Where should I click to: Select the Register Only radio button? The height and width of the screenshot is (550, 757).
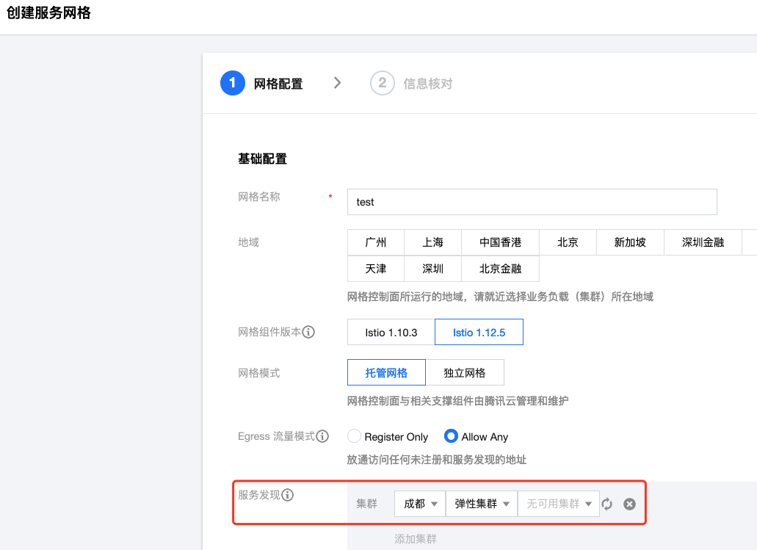[353, 436]
